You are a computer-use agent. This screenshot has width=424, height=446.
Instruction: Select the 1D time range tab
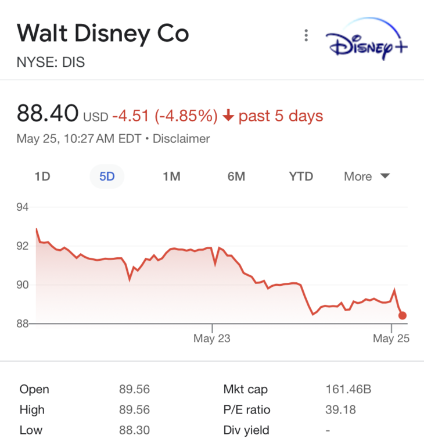click(42, 177)
